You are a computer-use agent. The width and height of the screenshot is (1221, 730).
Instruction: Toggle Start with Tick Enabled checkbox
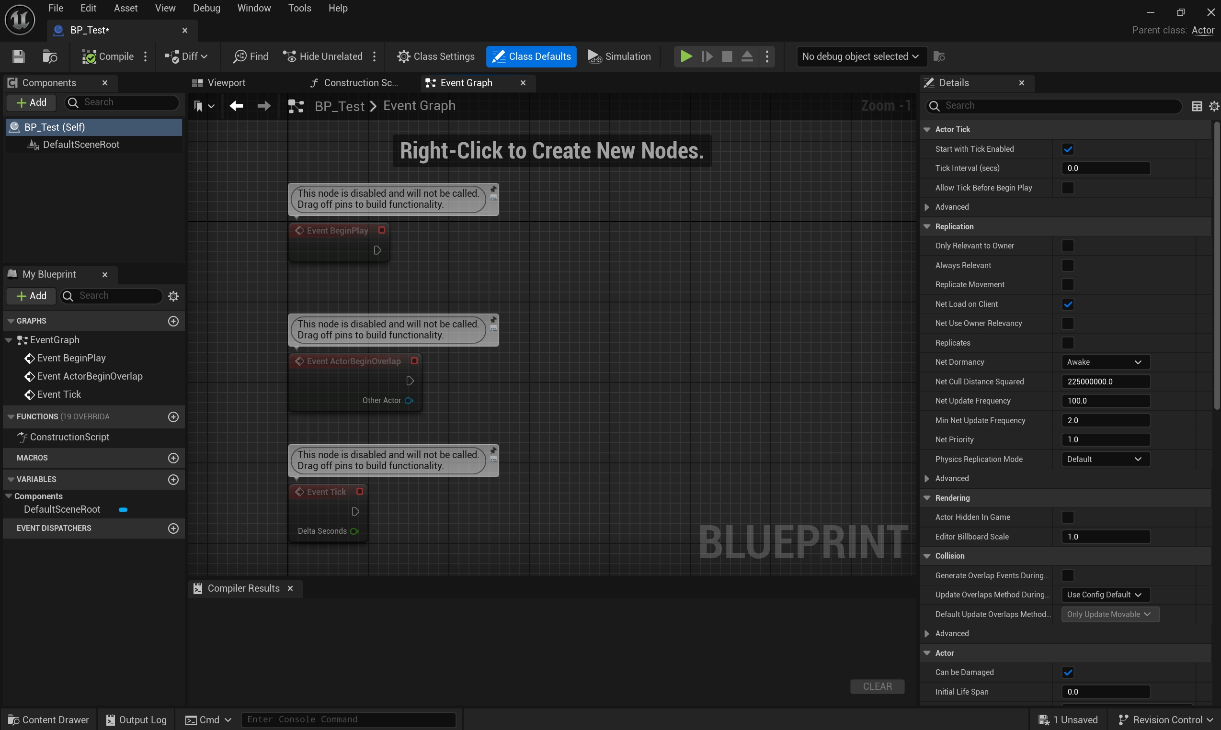click(x=1068, y=149)
